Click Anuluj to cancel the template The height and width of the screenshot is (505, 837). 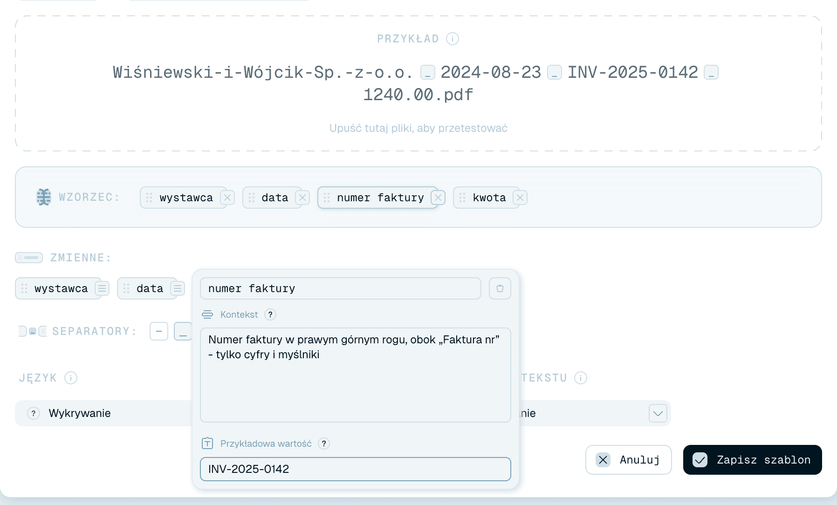(x=629, y=460)
